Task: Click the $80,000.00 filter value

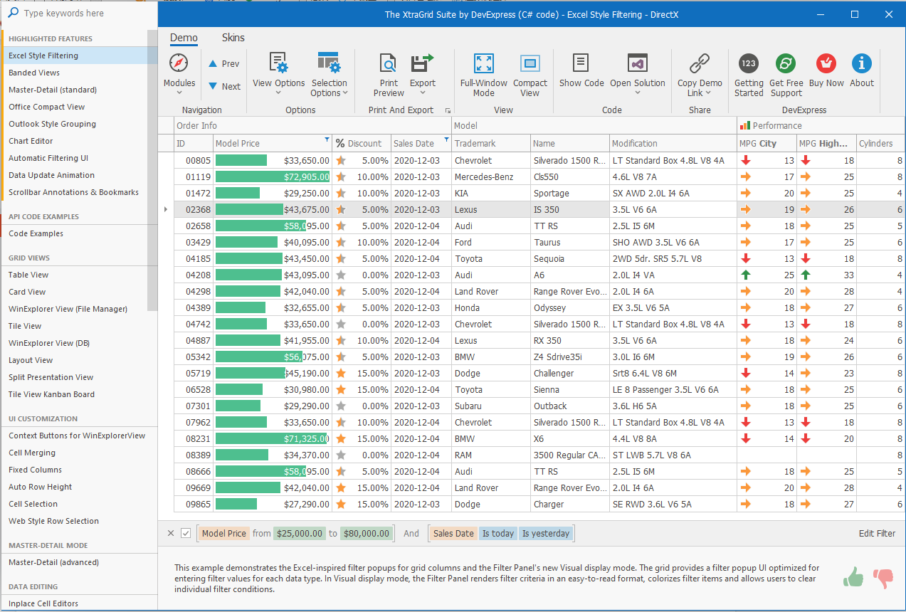Action: [x=367, y=534]
